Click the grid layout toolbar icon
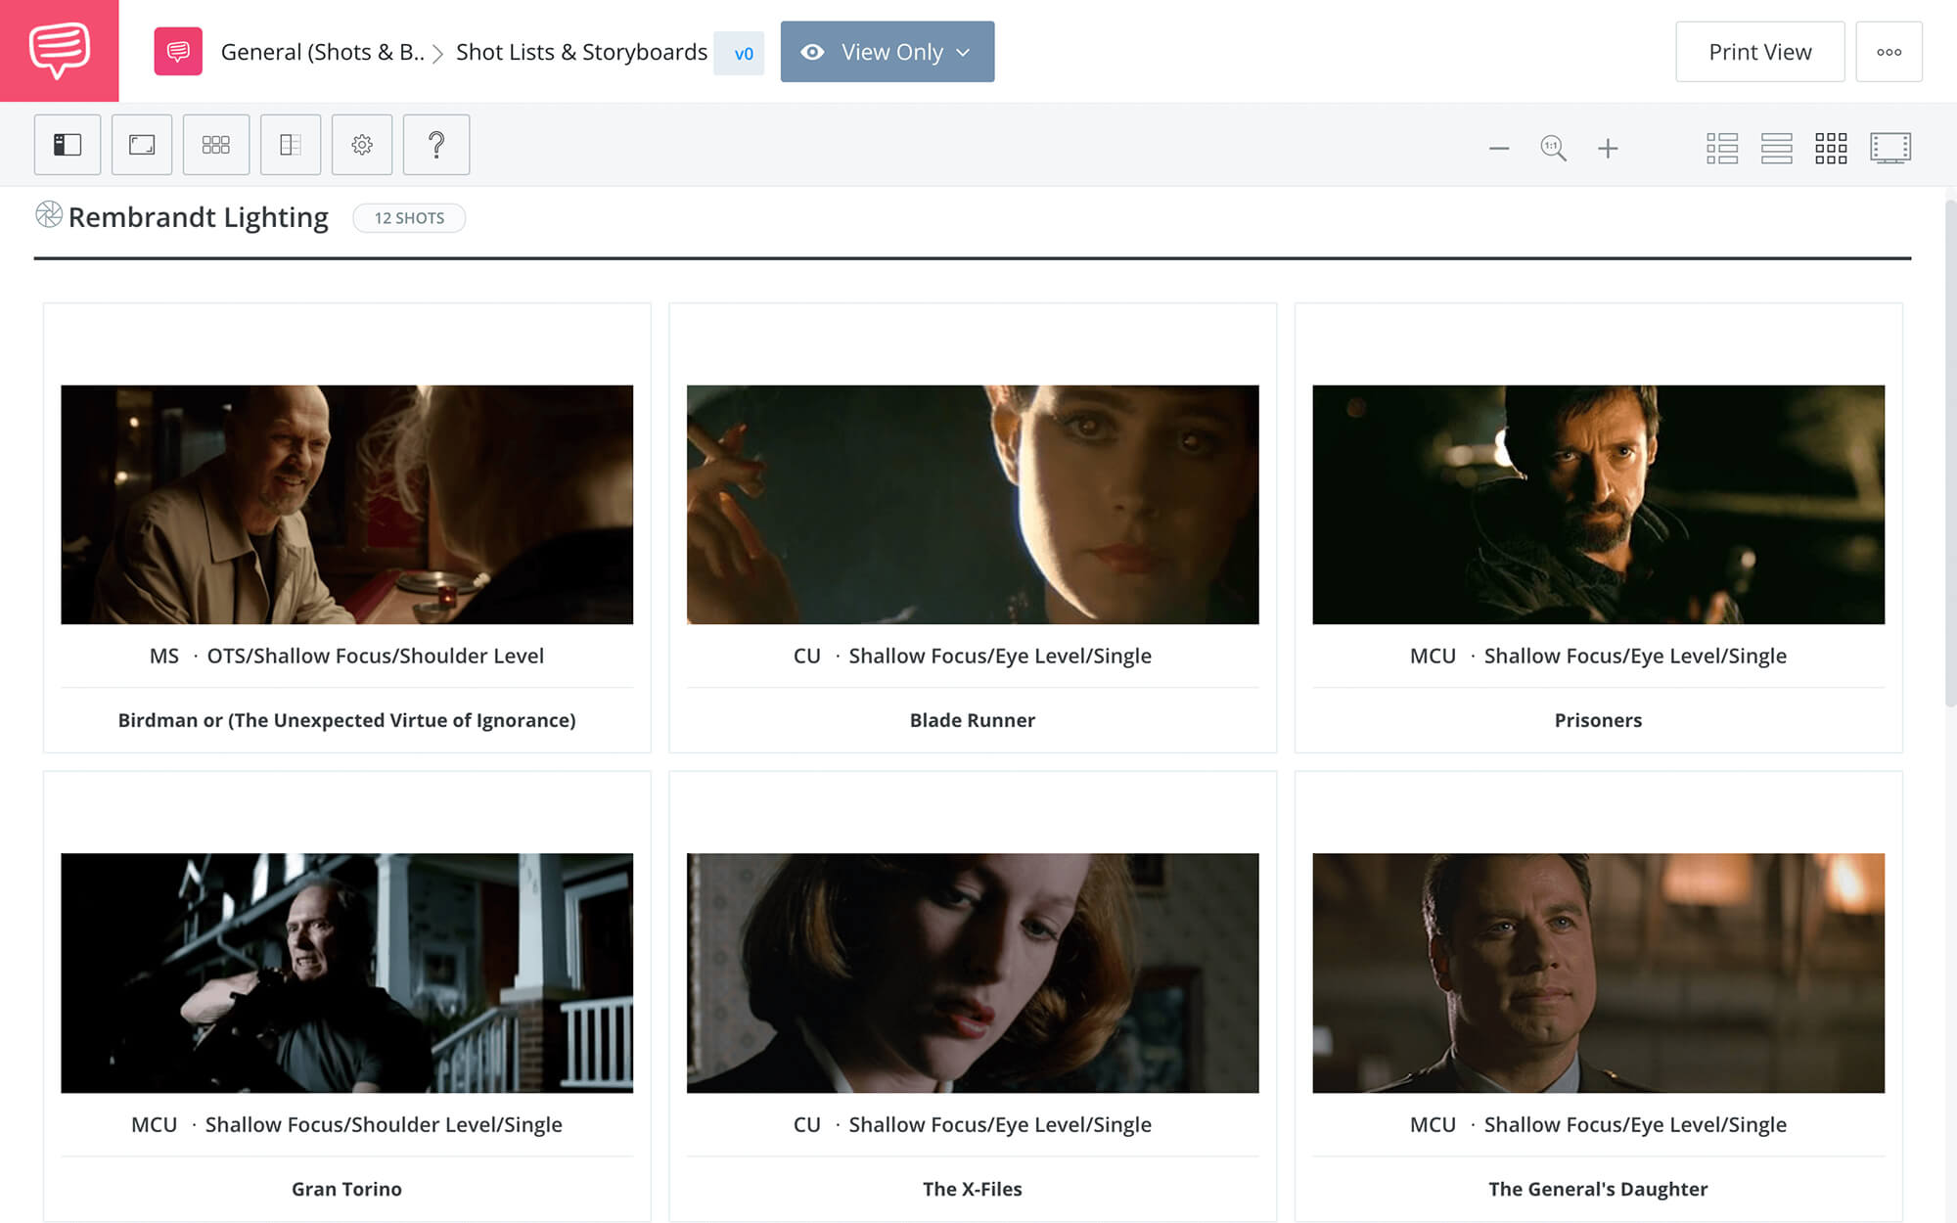Image resolution: width=1957 pixels, height=1223 pixels. (x=216, y=145)
